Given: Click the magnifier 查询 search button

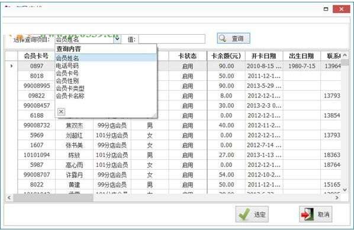Looking at the screenshot, I should click(x=233, y=38).
